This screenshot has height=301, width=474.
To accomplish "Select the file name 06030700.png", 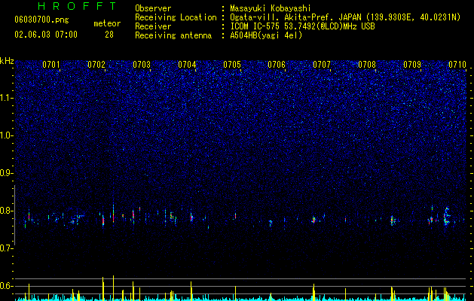I will click(41, 20).
